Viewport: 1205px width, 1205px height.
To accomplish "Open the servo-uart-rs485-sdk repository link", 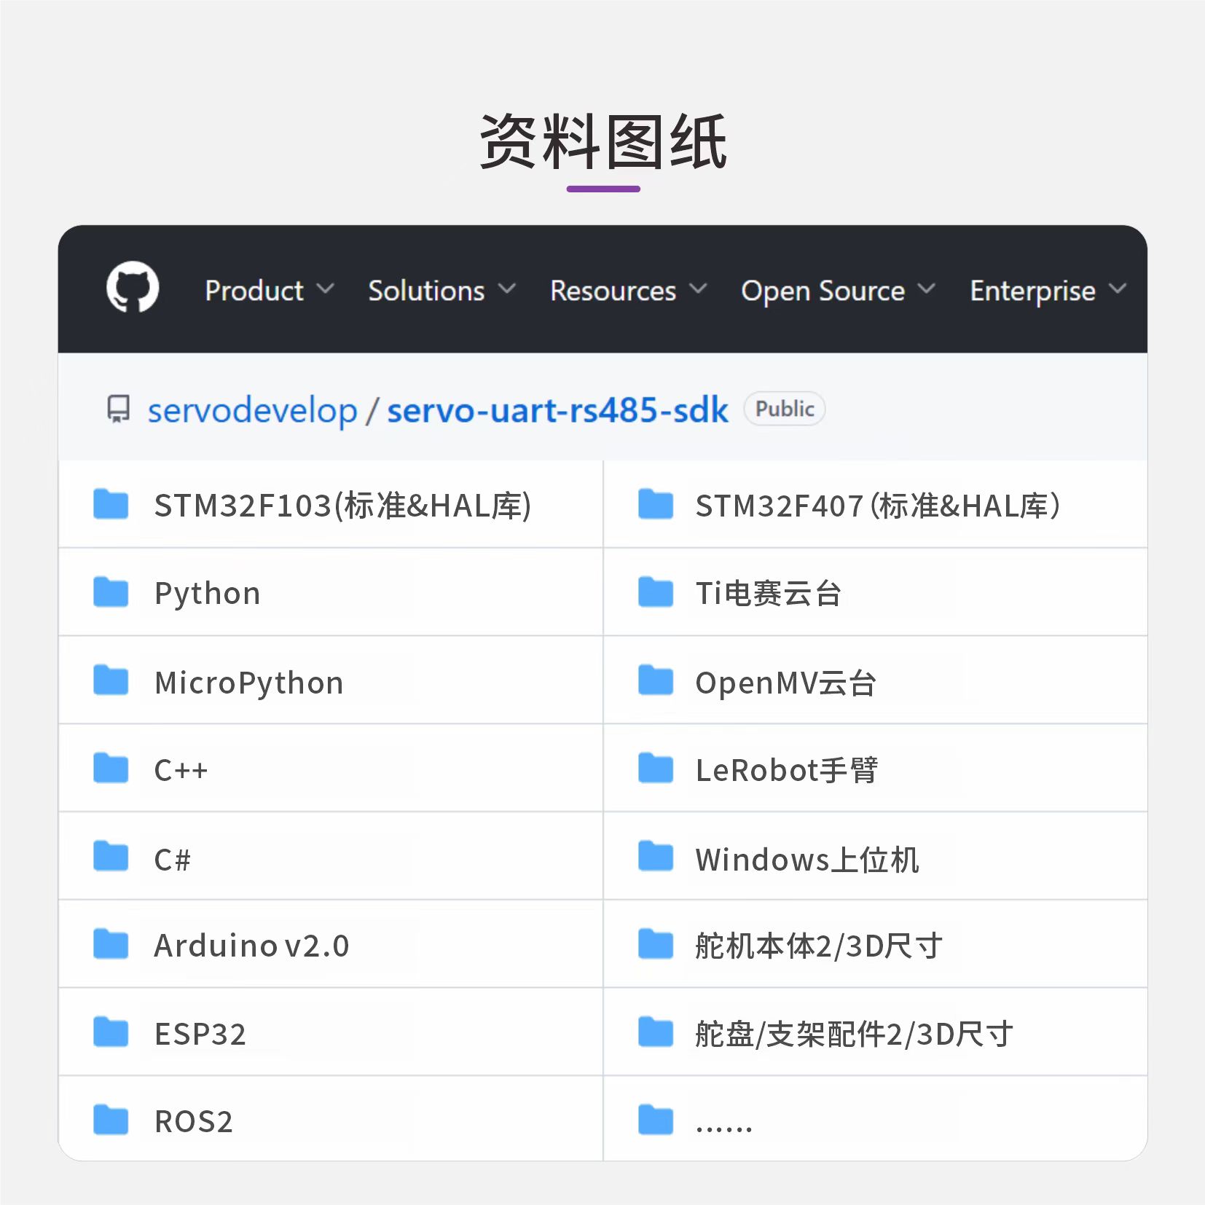I will [x=557, y=410].
